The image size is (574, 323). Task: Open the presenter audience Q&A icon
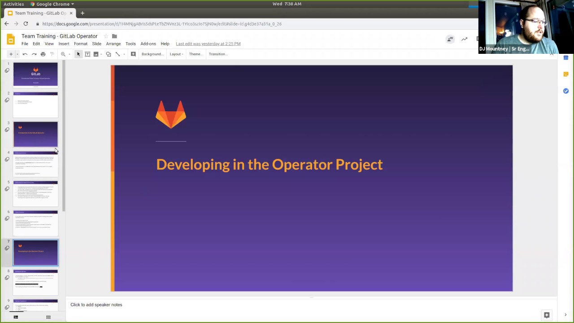pos(450,39)
